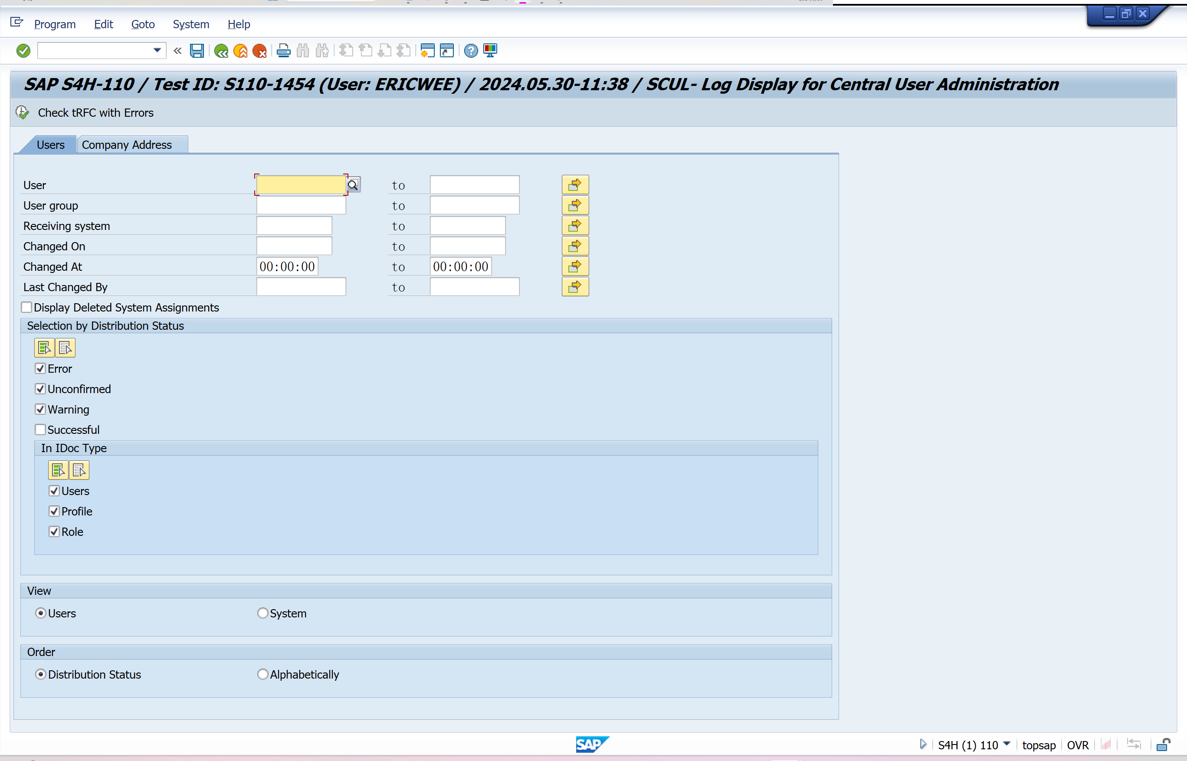Open search help for the User field

(353, 185)
